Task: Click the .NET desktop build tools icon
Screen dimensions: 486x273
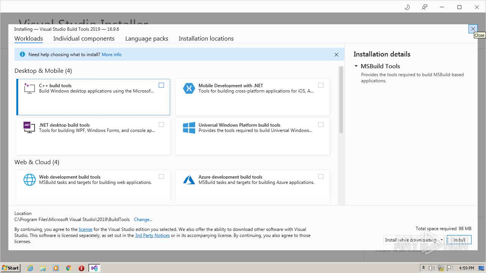Action: tap(29, 127)
